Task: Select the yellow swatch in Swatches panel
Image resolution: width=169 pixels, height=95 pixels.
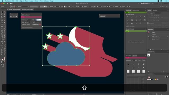Action: pos(155,79)
